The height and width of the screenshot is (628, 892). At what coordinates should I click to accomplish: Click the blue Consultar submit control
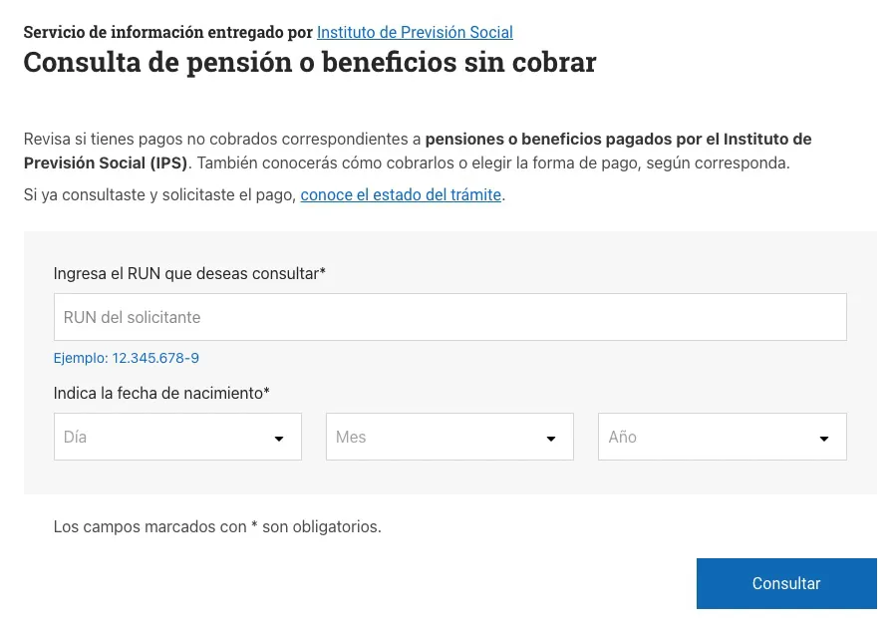click(x=786, y=583)
